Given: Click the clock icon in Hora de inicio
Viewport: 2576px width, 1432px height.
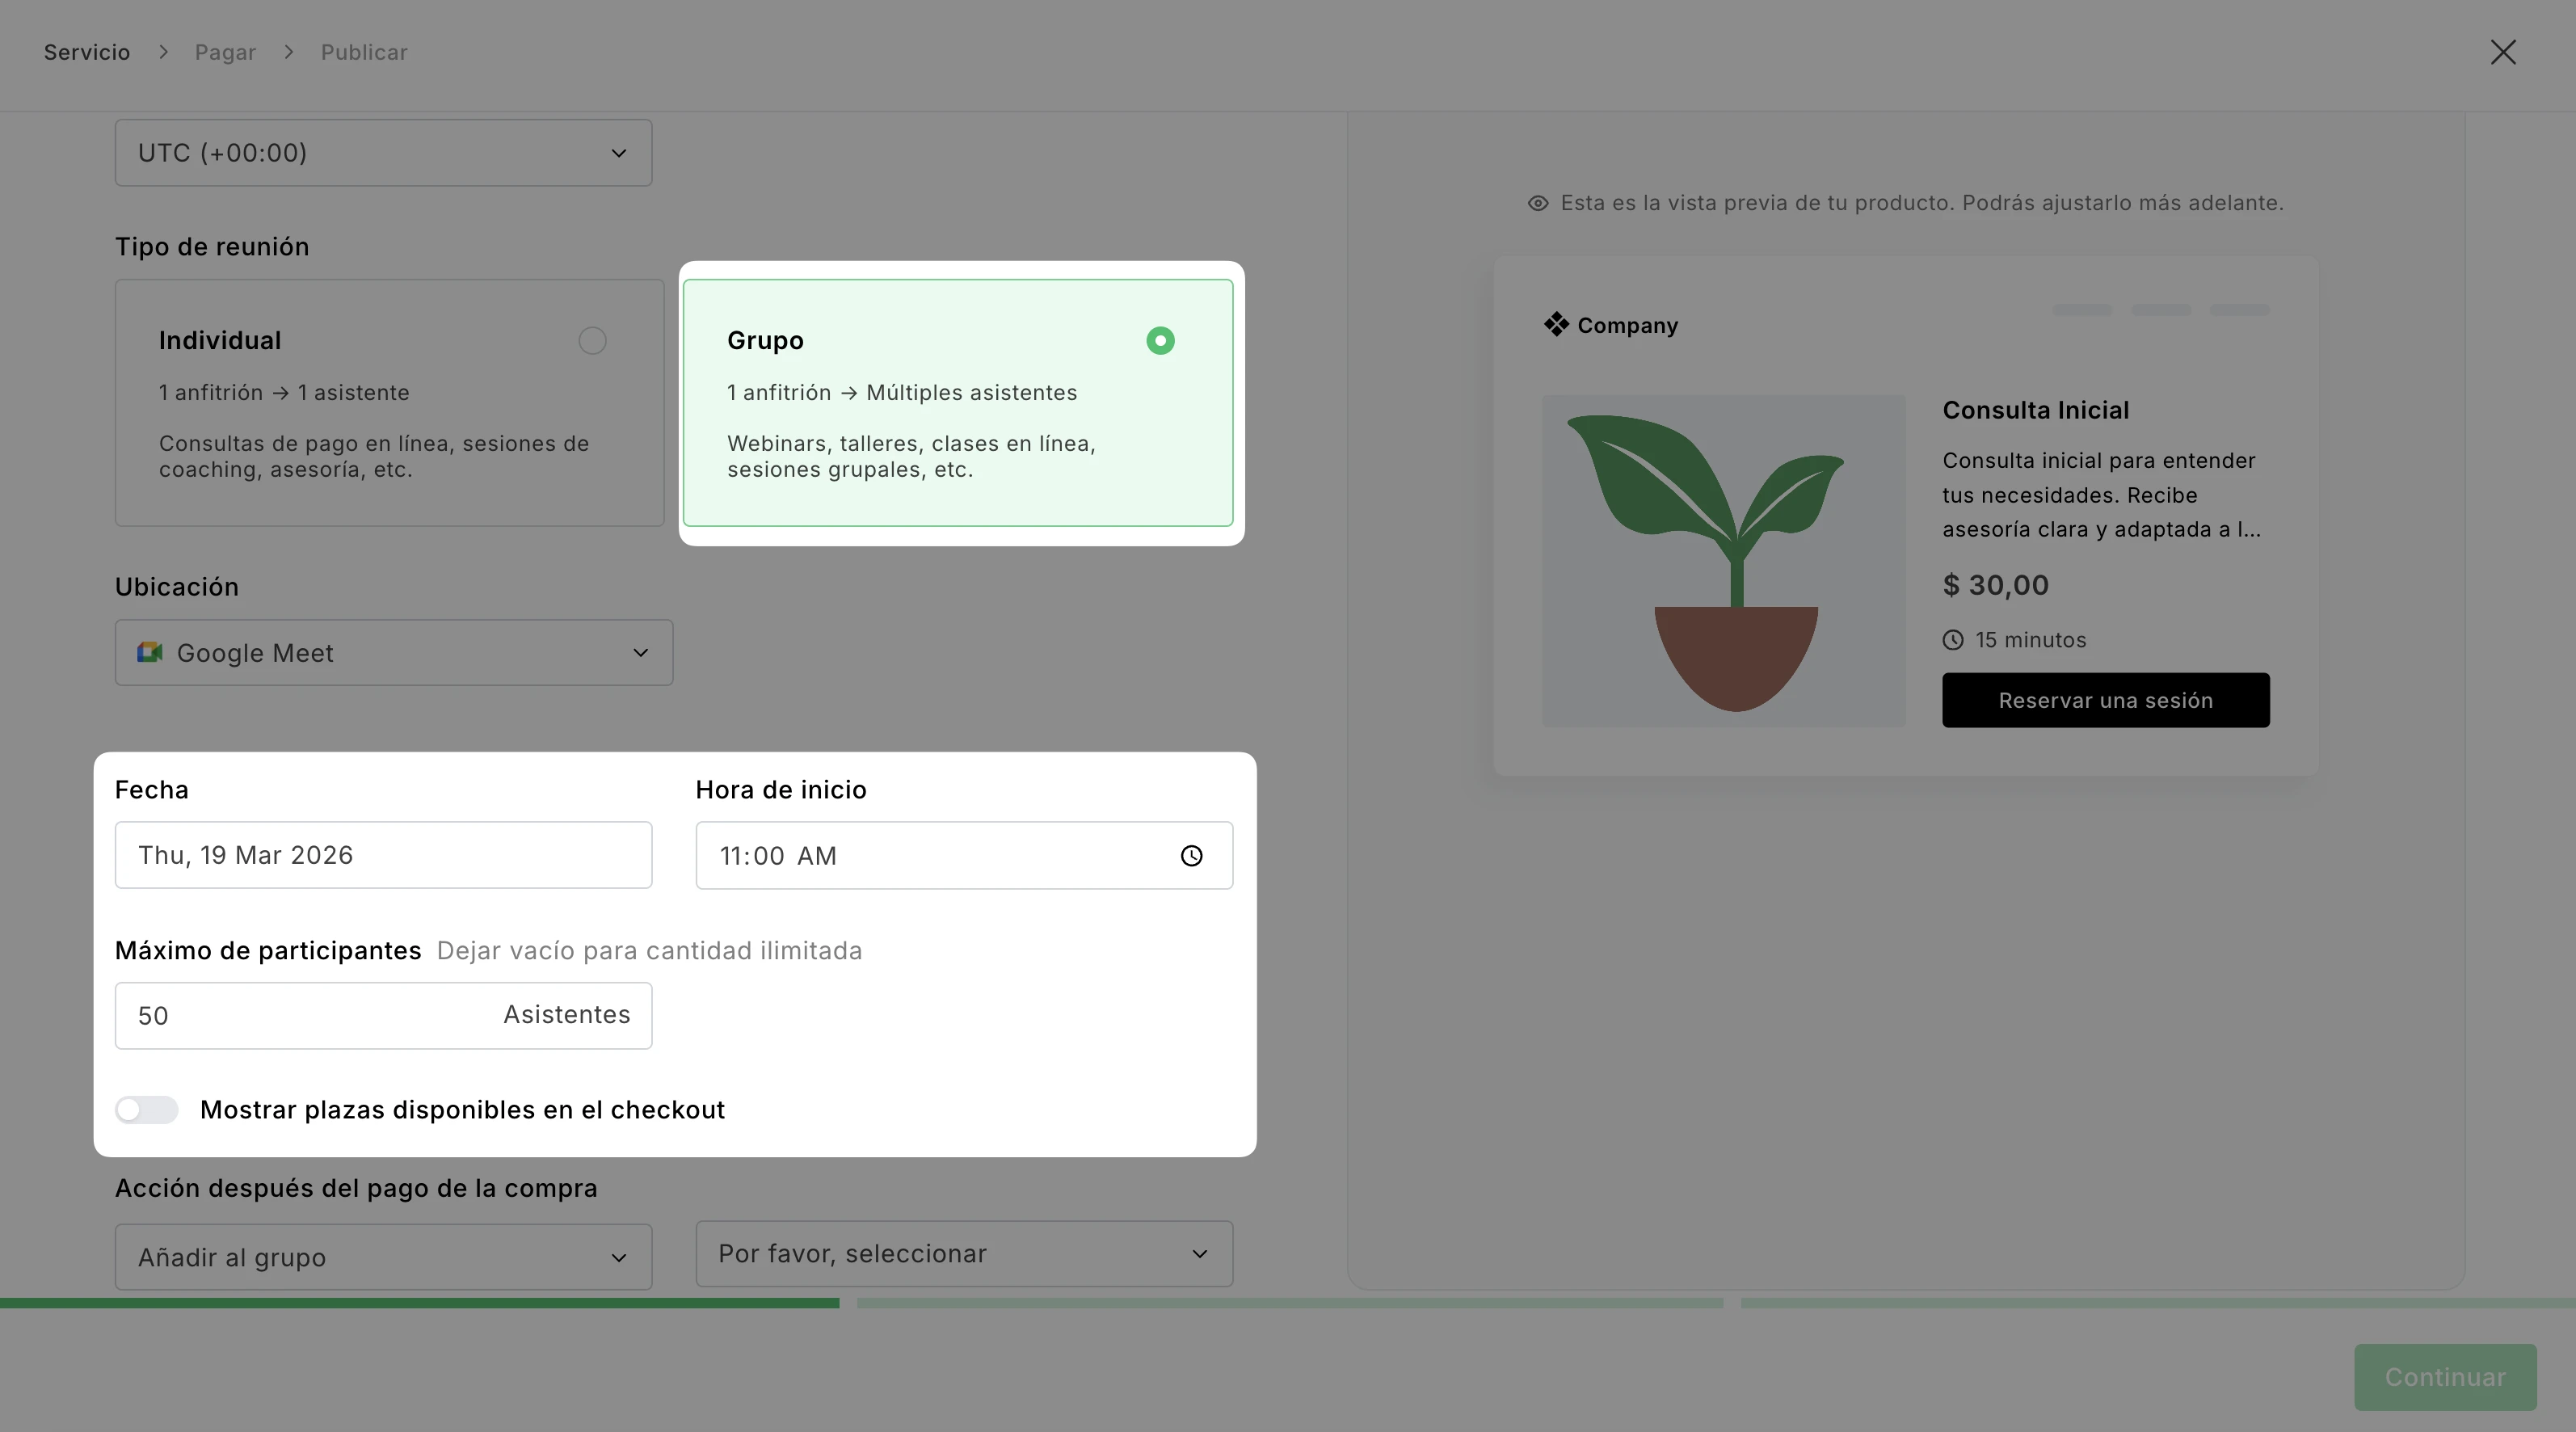Looking at the screenshot, I should click(x=1191, y=856).
